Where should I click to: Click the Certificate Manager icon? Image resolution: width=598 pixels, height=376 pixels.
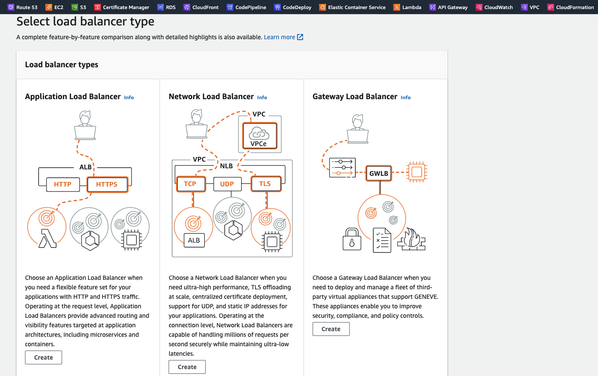tap(97, 7)
